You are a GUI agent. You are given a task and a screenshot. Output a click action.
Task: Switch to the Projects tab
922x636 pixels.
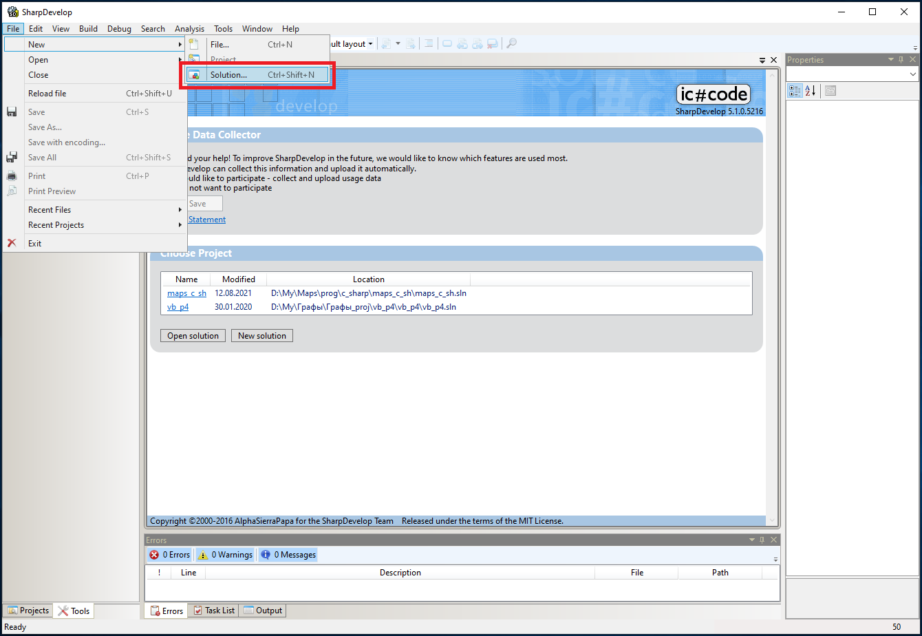(x=28, y=611)
